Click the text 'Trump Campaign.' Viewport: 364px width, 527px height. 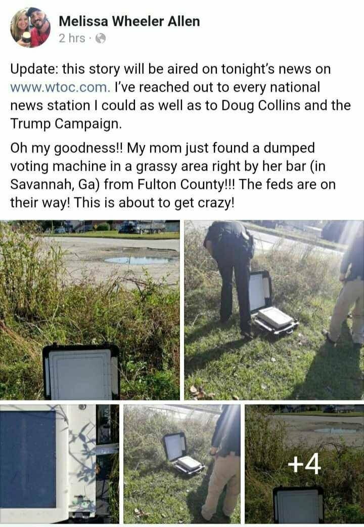point(66,124)
